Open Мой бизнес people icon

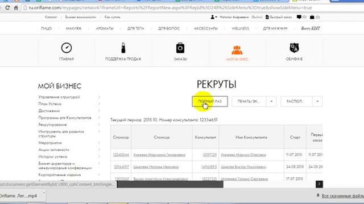tap(237, 50)
